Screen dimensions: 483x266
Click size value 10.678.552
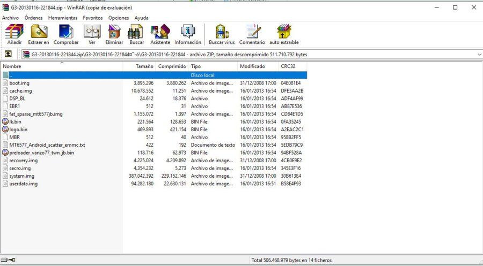pyautogui.click(x=142, y=91)
